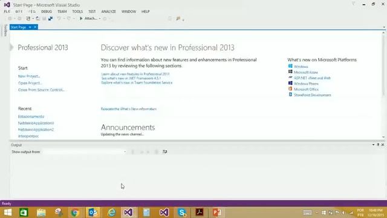Open the collapsed Toolbox side panel

[x=5, y=30]
